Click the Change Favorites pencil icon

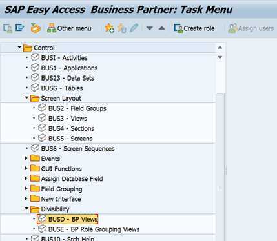tap(134, 28)
